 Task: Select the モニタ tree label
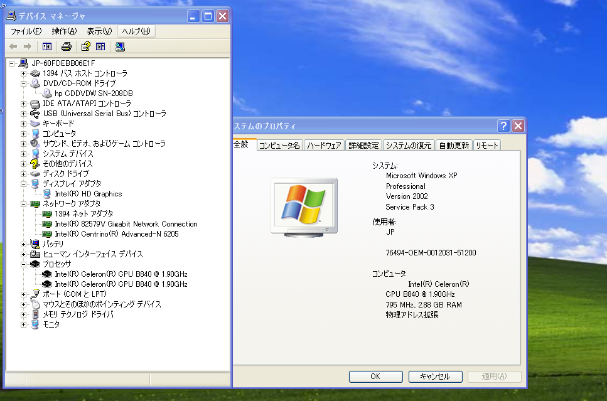(51, 324)
